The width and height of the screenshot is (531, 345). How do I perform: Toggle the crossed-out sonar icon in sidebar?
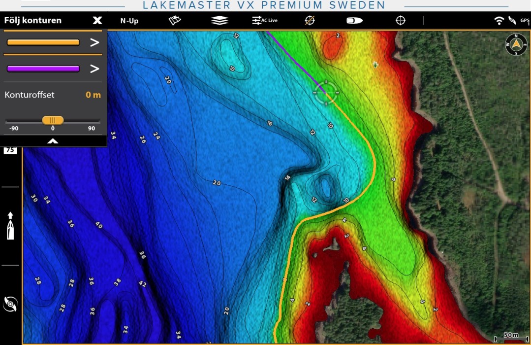pos(10,304)
